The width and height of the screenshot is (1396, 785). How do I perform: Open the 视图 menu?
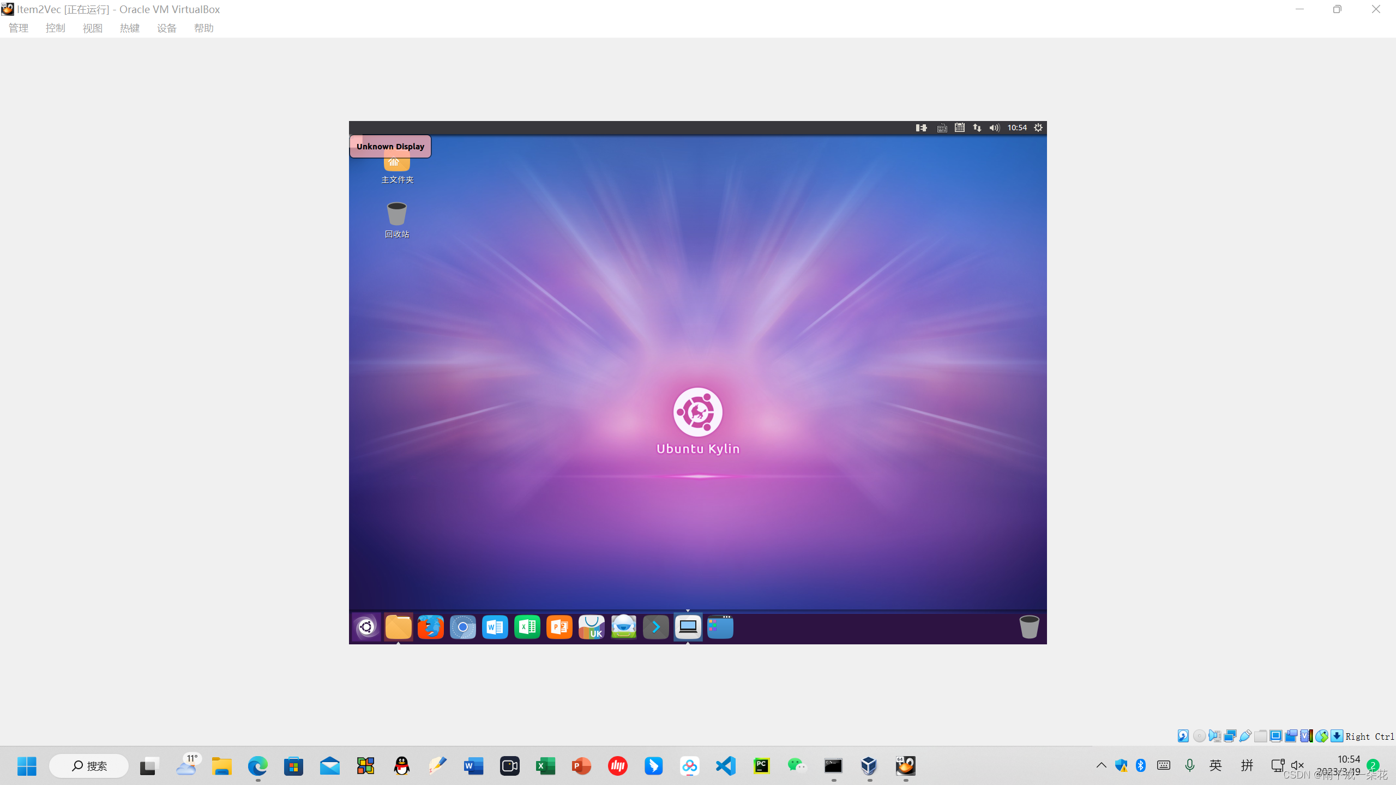click(92, 28)
